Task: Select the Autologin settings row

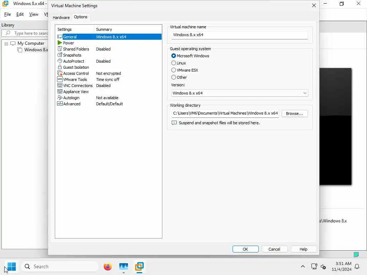Action: pos(108,98)
